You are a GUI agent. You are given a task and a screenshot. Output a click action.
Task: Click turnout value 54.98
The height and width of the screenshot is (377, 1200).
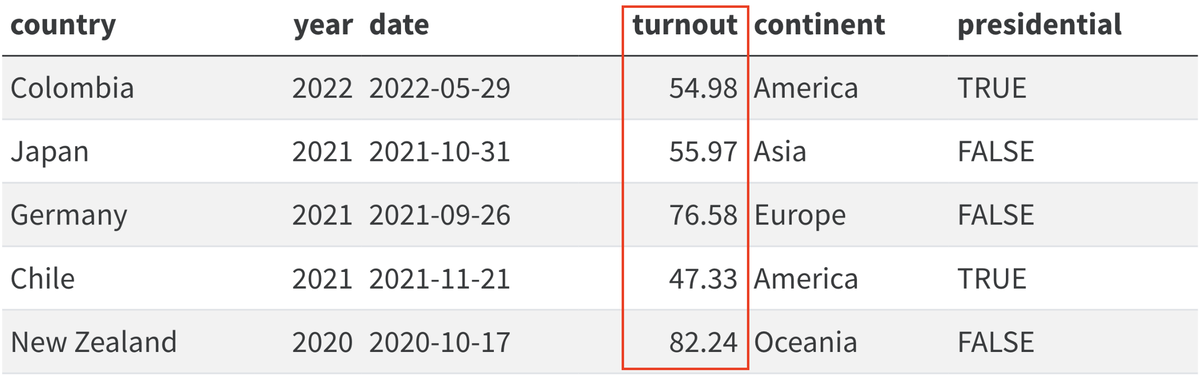pyautogui.click(x=703, y=88)
